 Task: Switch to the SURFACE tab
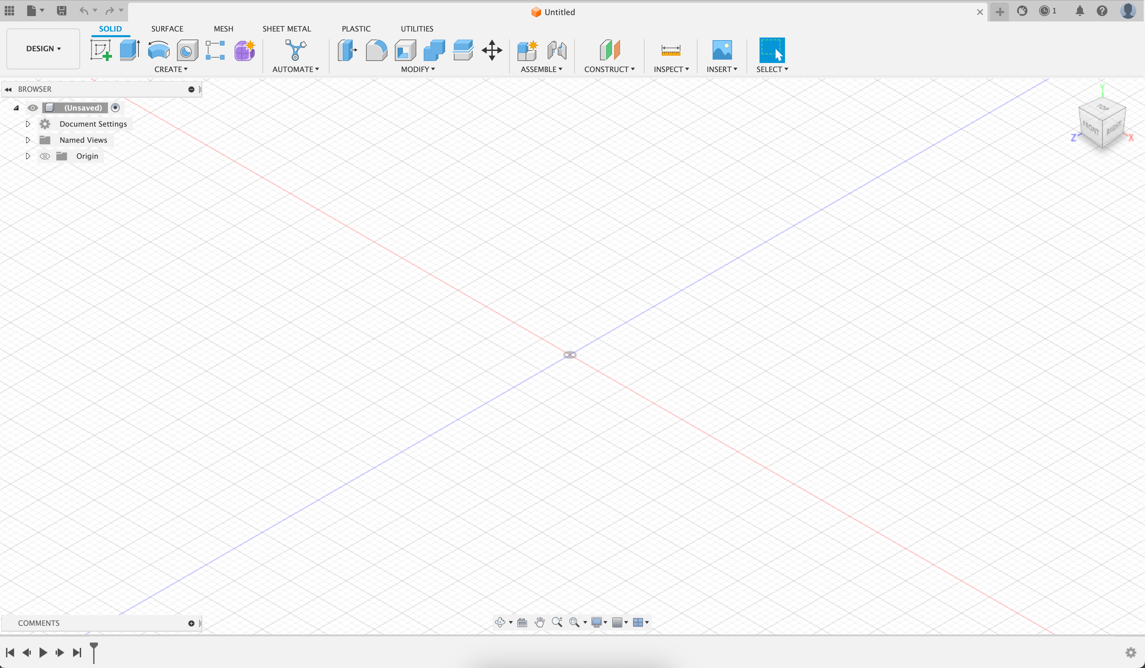tap(167, 28)
